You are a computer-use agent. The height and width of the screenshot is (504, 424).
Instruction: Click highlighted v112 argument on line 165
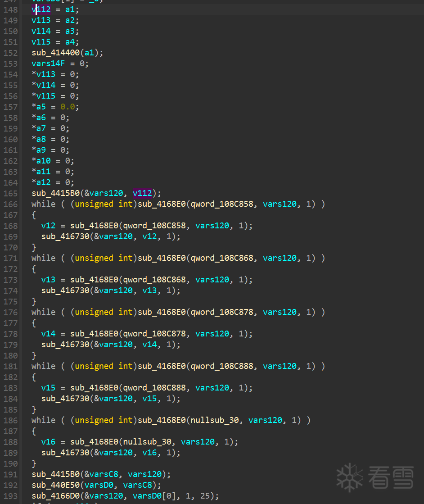(142, 193)
